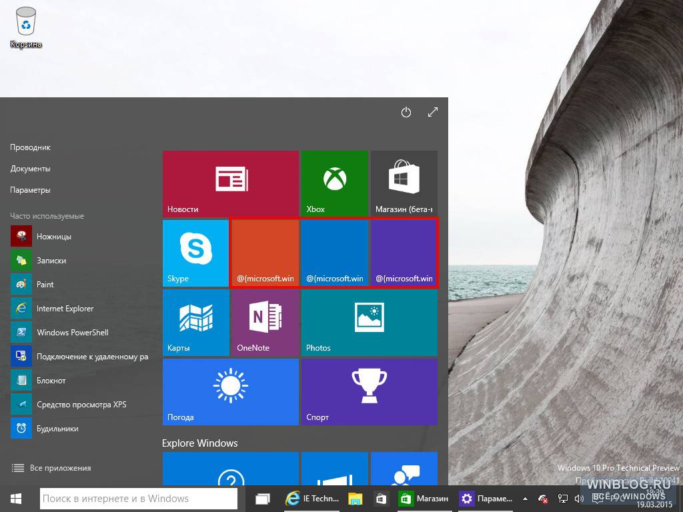Open the question mark tile under Explore Windows
The image size is (683, 512).
(x=230, y=469)
